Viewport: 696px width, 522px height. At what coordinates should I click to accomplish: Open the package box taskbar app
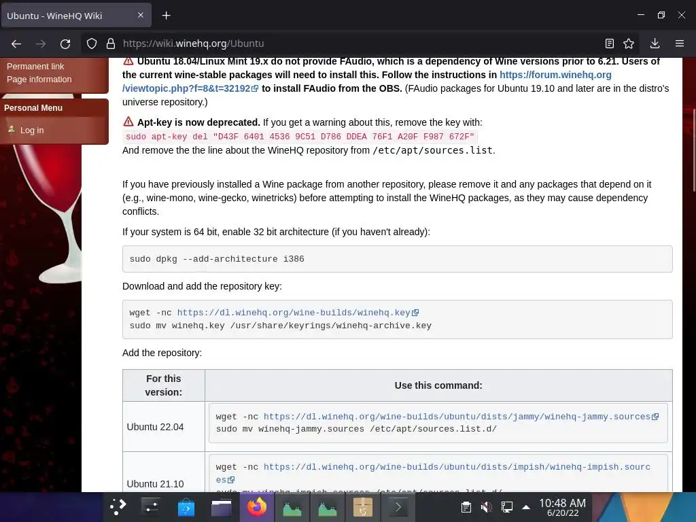point(363,507)
